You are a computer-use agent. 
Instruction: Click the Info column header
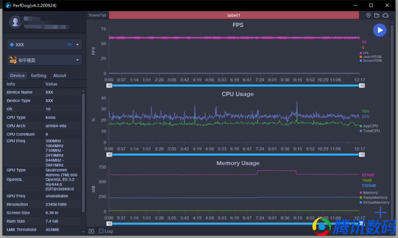pos(11,84)
